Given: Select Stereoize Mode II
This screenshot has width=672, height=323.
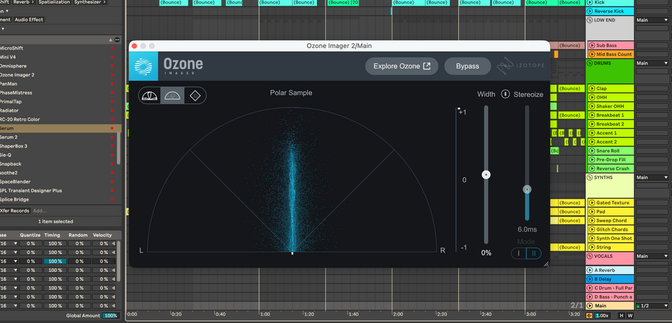Looking at the screenshot, I should pos(533,253).
